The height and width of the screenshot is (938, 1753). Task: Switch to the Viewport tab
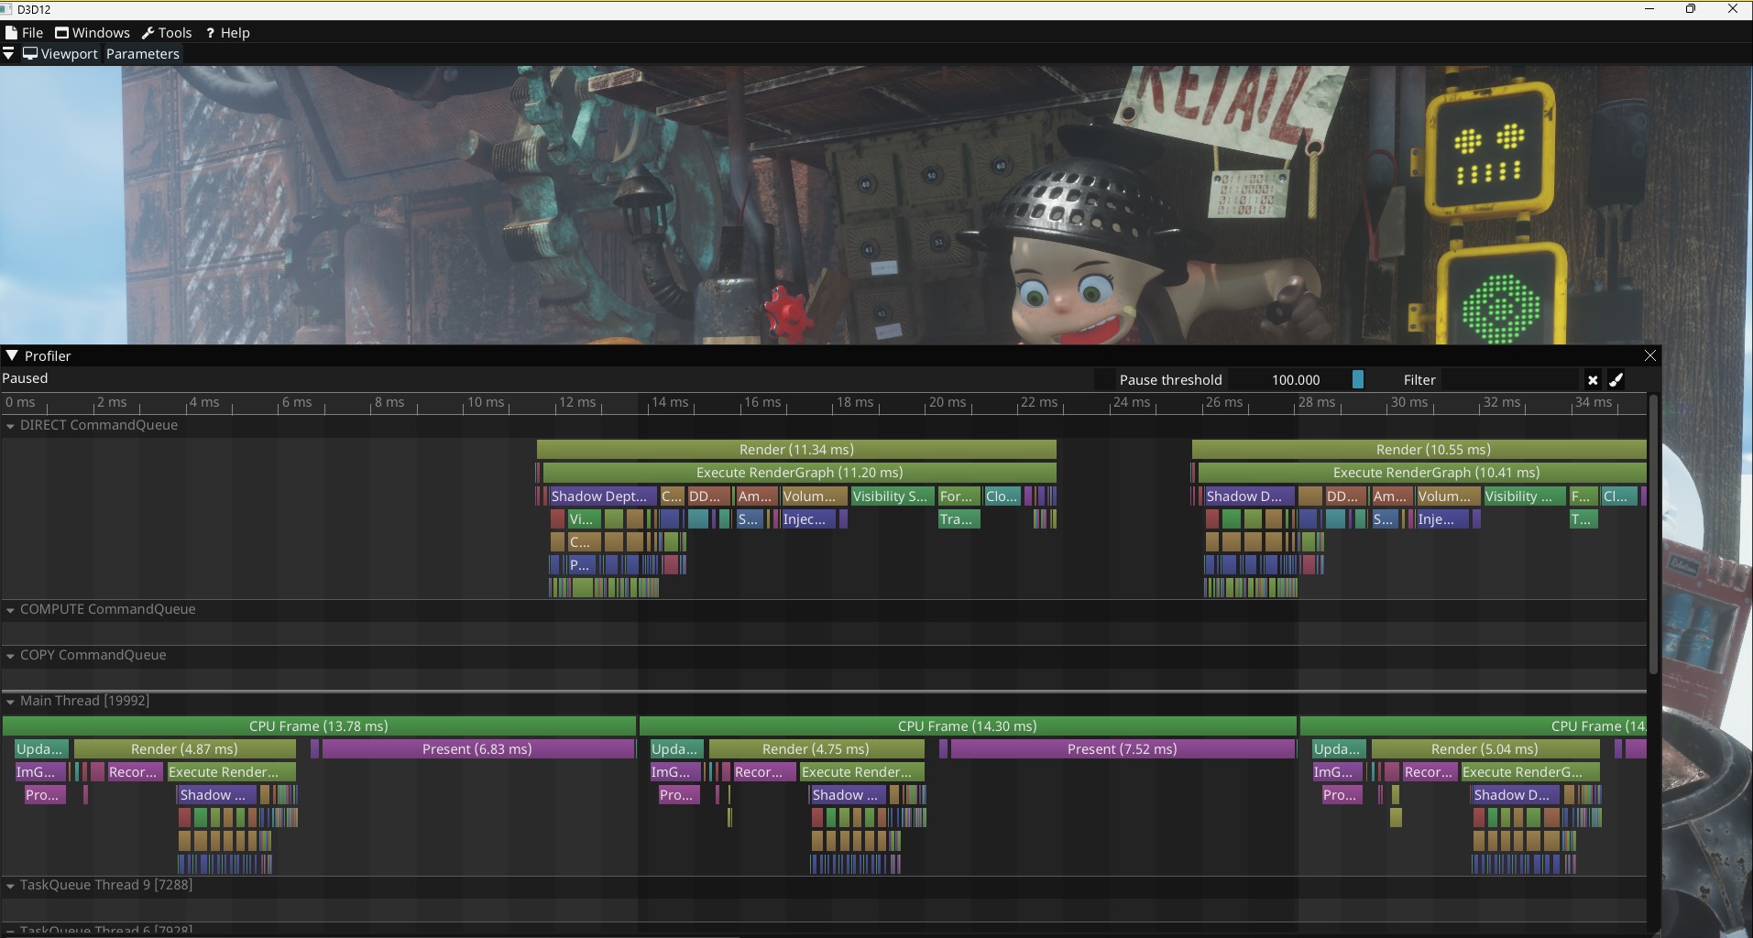pyautogui.click(x=60, y=54)
